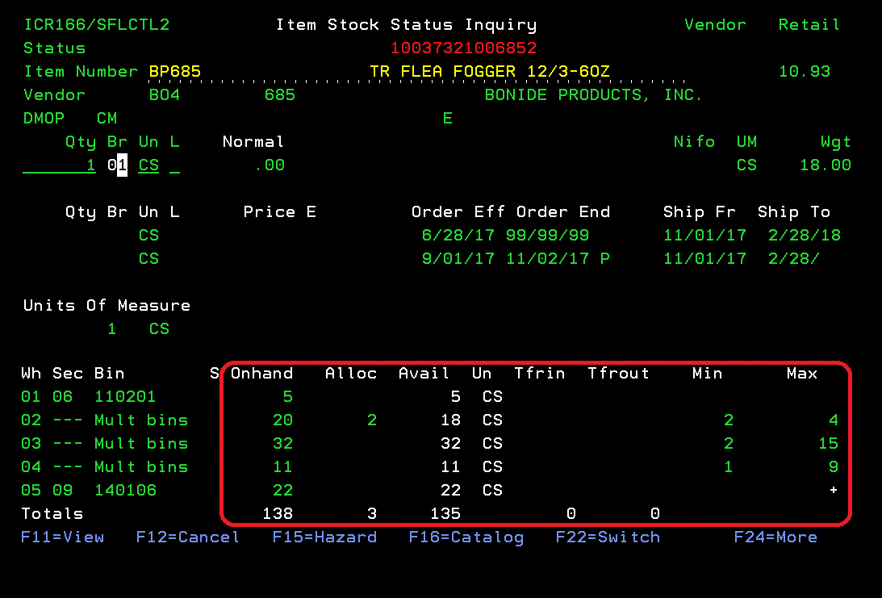The width and height of the screenshot is (882, 598).
Task: Click the red UPC number 10037321006852
Action: coord(463,48)
